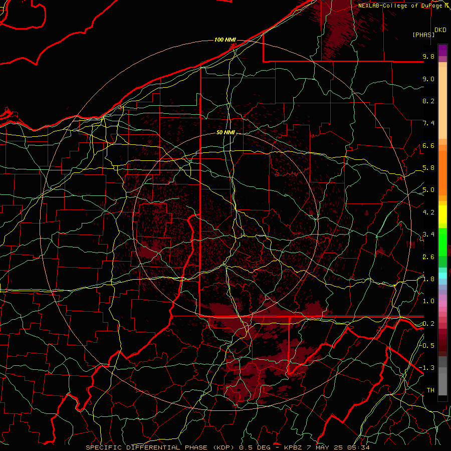The height and width of the screenshot is (451, 451).
Task: Click the 5.8 value on the color scale
Action: [428, 168]
